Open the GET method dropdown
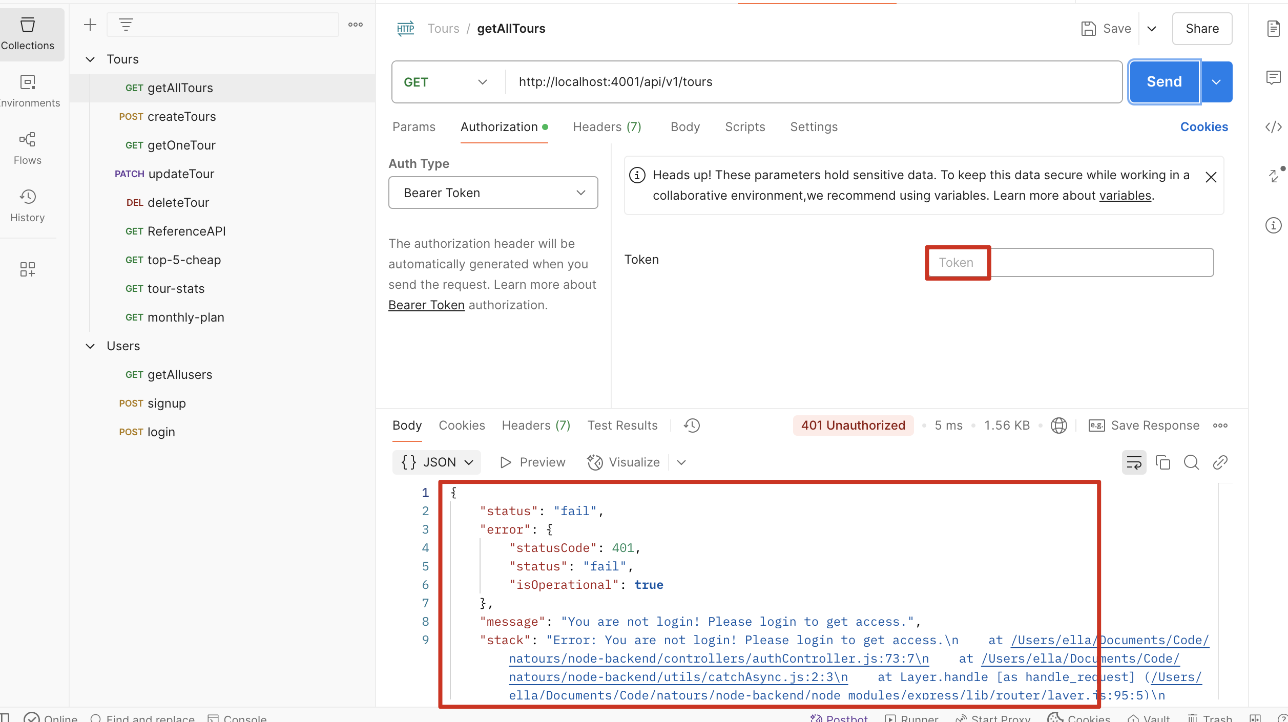 [x=445, y=82]
